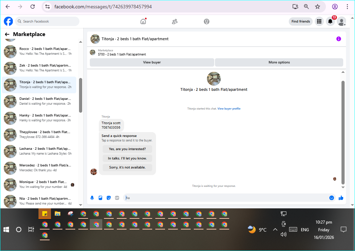Open the Facebook menu grid icon

point(319,21)
